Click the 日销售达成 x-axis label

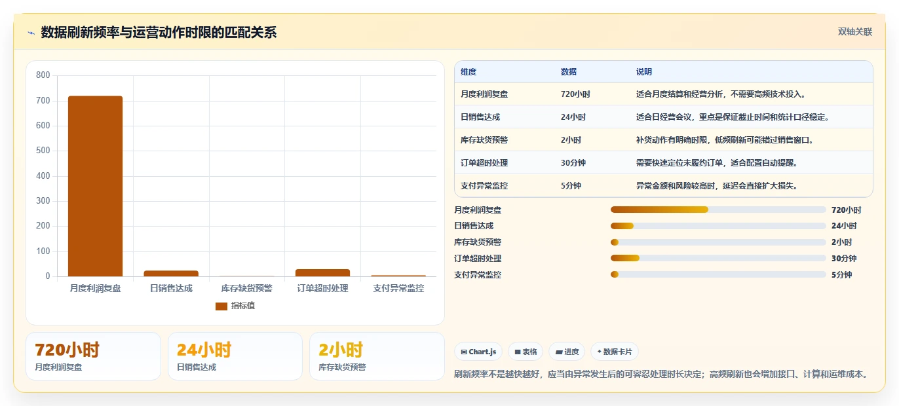point(171,288)
